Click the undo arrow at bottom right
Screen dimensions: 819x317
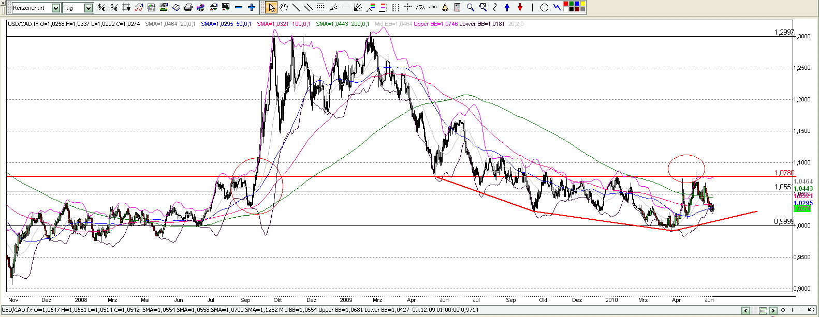point(811,310)
